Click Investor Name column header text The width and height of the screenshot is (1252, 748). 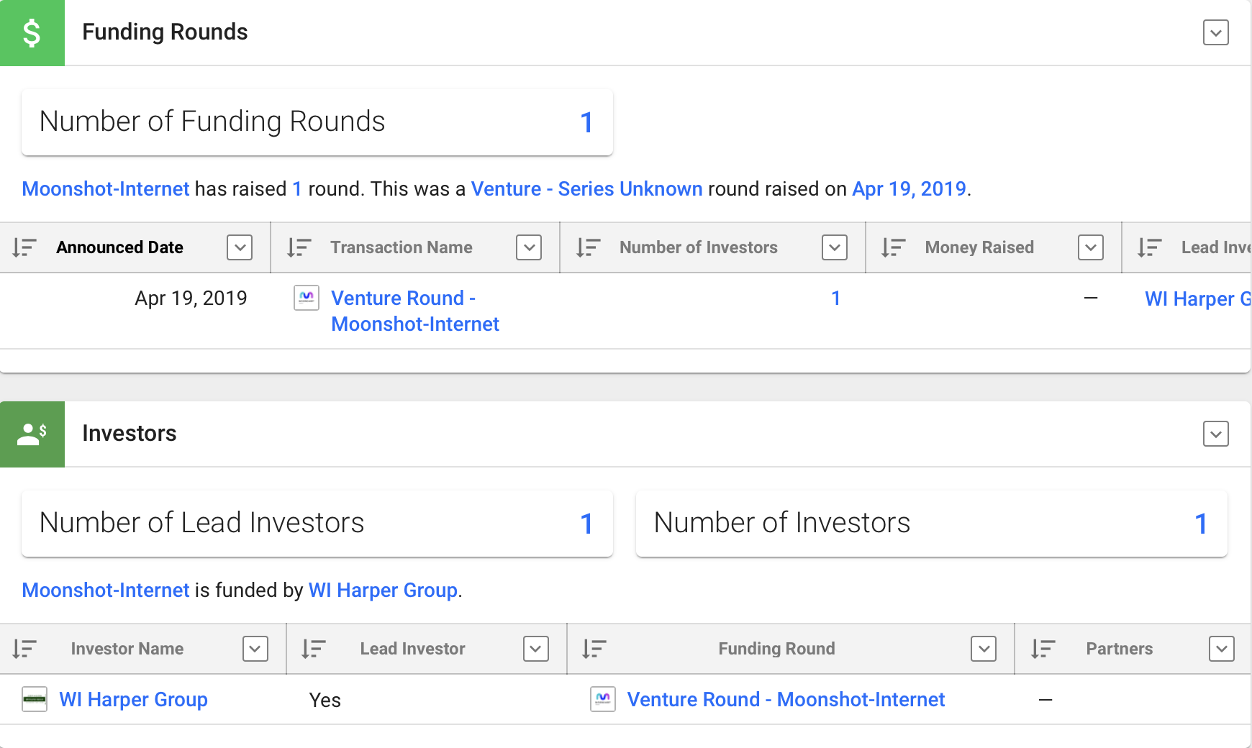point(127,649)
